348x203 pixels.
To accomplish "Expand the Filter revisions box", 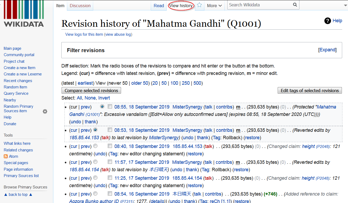I will (x=328, y=50).
